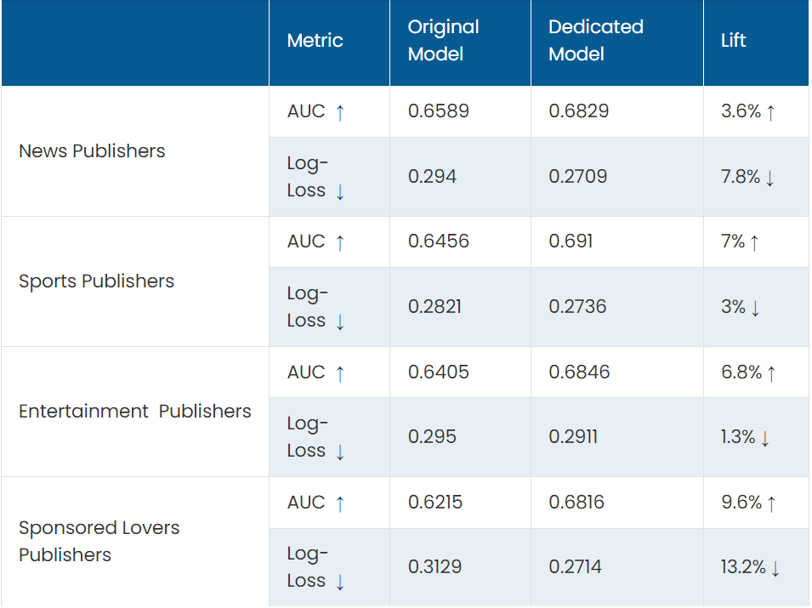
Task: Click the down arrow next to 1.3% lift
Action: pos(765,439)
